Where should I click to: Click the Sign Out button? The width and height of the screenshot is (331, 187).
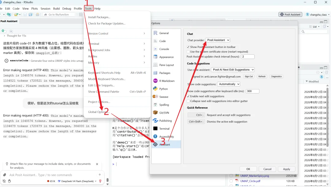coord(249,76)
